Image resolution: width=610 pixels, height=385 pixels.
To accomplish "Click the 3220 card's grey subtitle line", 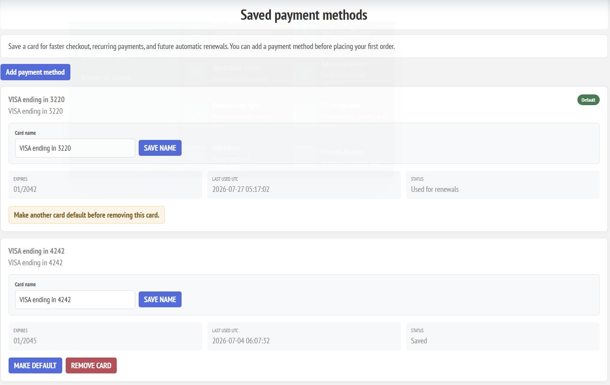I will click(x=36, y=111).
